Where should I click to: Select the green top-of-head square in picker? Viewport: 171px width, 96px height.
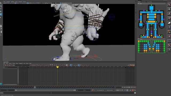coord(151,5)
